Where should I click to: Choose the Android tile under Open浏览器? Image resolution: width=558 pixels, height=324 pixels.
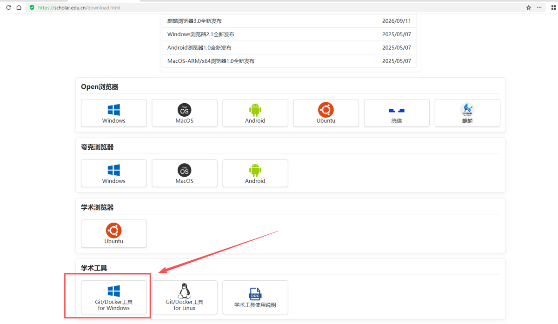pyautogui.click(x=255, y=113)
